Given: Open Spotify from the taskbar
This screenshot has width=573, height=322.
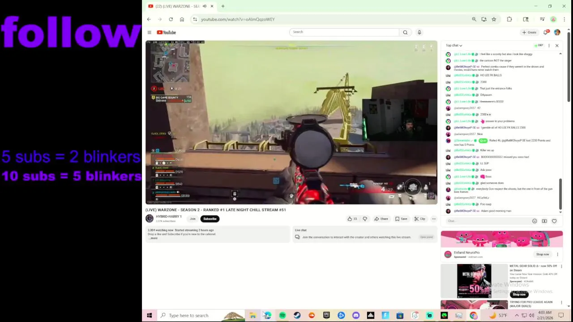Looking at the screenshot, I should 282,315.
